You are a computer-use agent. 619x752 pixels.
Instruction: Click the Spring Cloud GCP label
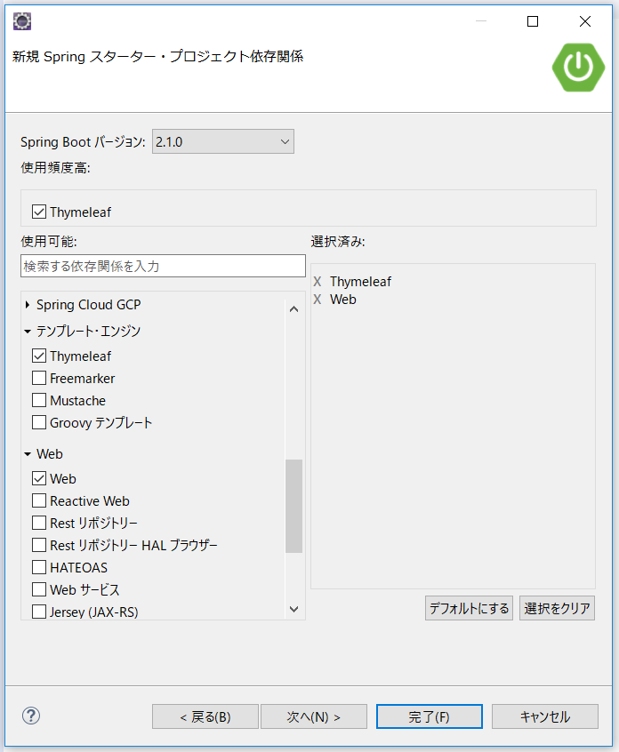[x=89, y=305]
